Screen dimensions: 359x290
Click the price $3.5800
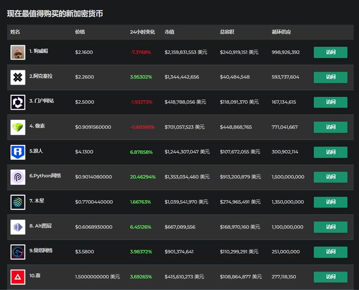(84, 251)
